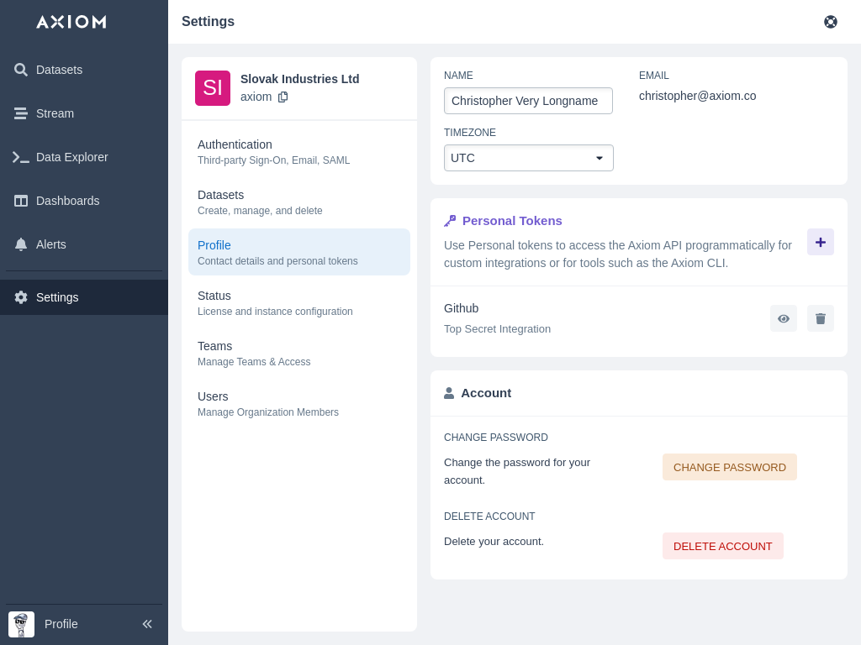The image size is (861, 645).
Task: Click the help lifebuoy icon
Action: tap(830, 22)
